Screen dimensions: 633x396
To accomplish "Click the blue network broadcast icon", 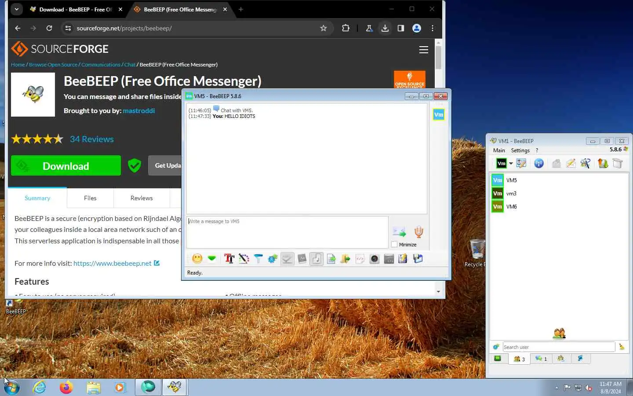I will (539, 163).
